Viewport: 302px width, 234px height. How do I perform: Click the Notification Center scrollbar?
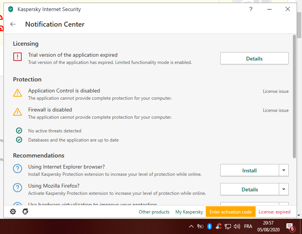(294, 96)
